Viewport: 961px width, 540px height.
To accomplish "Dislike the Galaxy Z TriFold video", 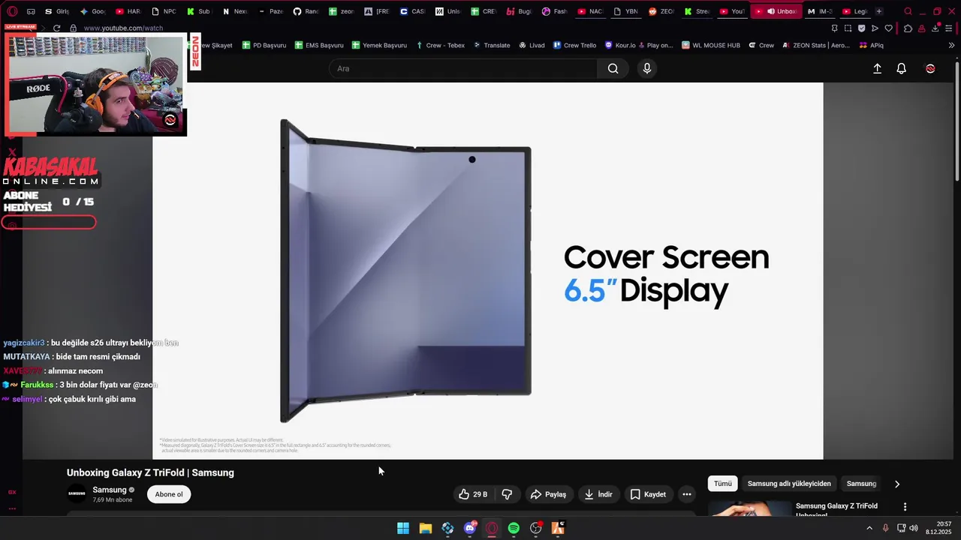I will coord(507,494).
